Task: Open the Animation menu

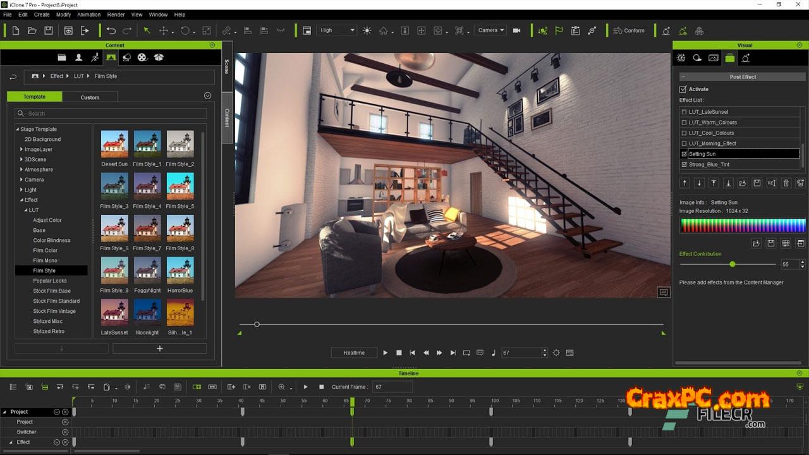Action: point(88,15)
